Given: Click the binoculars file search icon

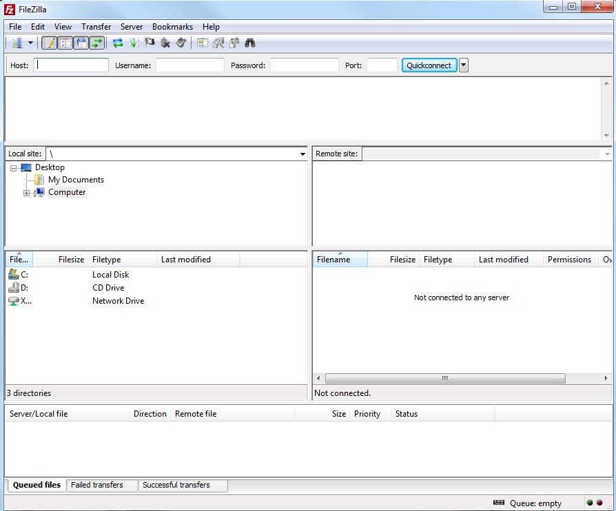Looking at the screenshot, I should (250, 43).
